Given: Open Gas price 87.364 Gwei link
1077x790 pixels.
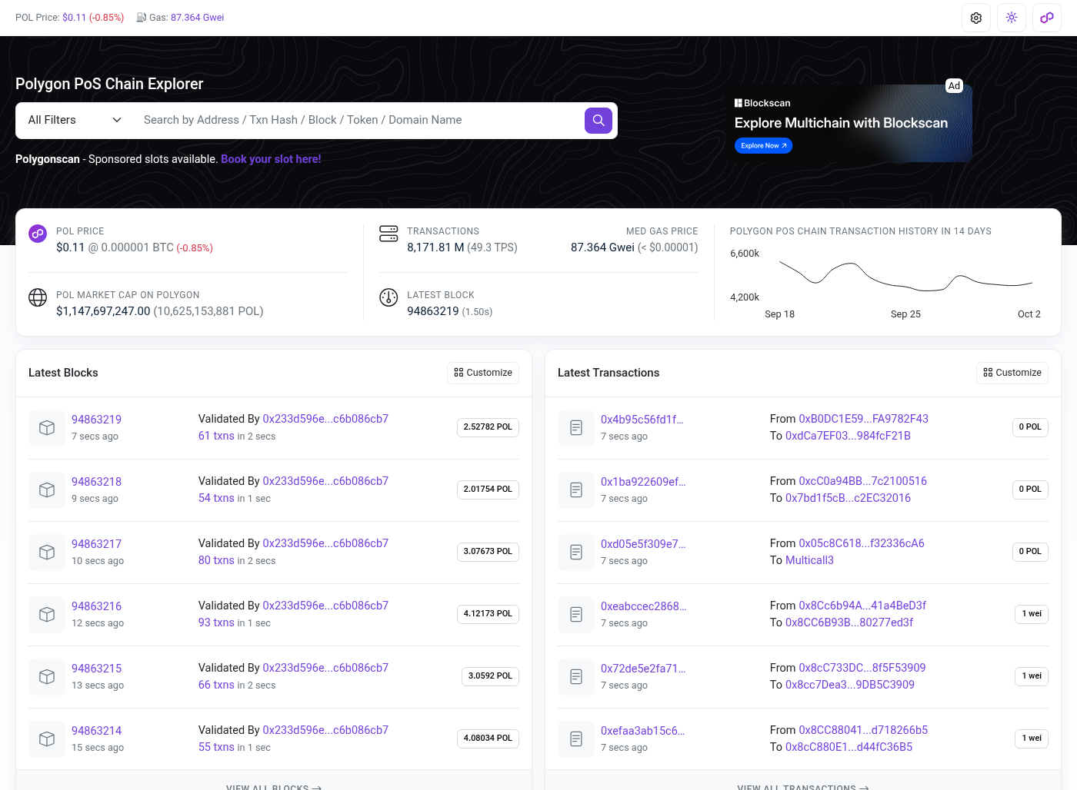Looking at the screenshot, I should click(x=197, y=18).
